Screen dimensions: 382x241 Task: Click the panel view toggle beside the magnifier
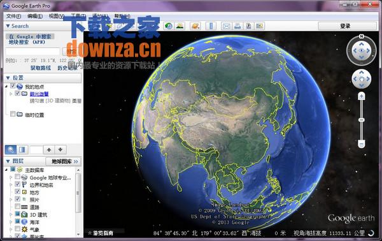click(x=22, y=150)
